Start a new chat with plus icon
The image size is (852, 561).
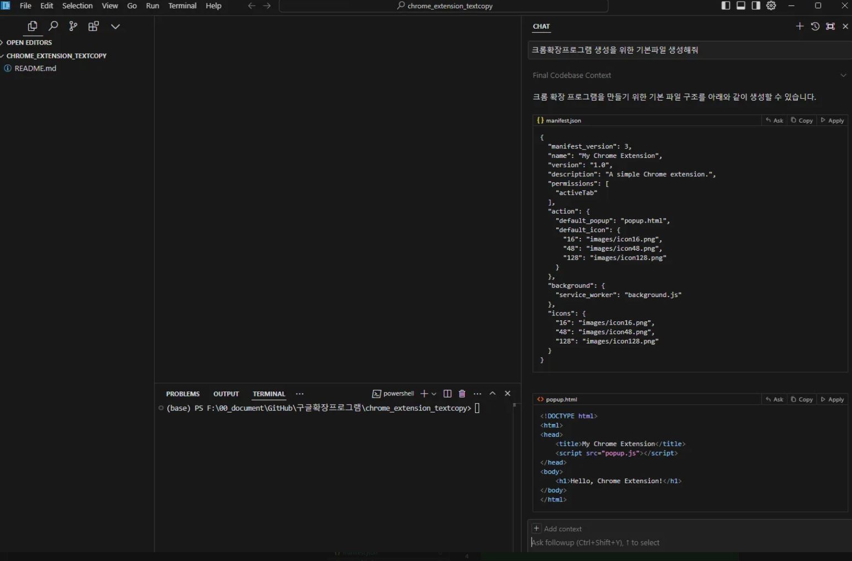pos(799,26)
